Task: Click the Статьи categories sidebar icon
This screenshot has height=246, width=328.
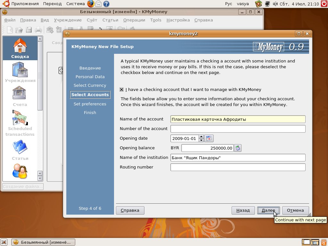Action: (x=20, y=150)
